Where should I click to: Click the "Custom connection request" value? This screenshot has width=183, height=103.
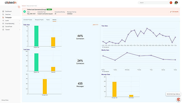tap(45, 14)
